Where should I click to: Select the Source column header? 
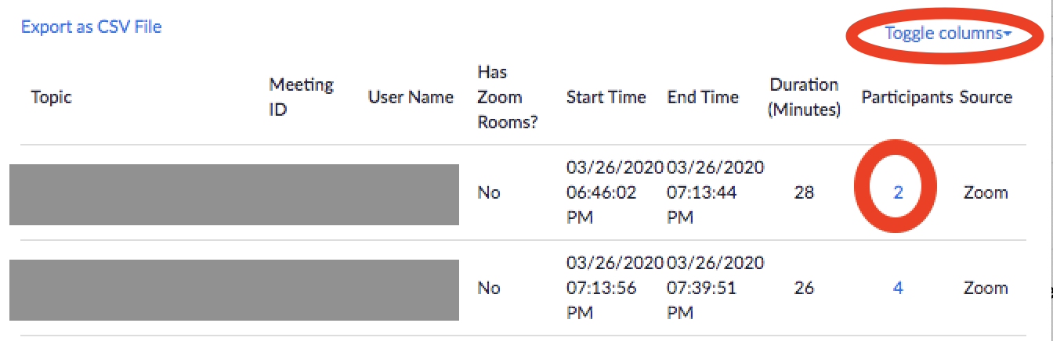click(x=986, y=97)
